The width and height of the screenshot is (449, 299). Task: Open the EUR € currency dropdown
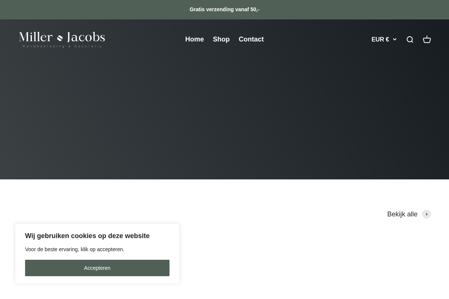coord(384,39)
